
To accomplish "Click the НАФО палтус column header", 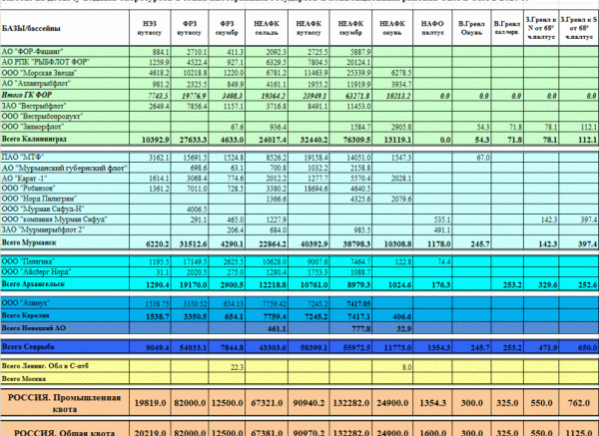I will coord(432,28).
